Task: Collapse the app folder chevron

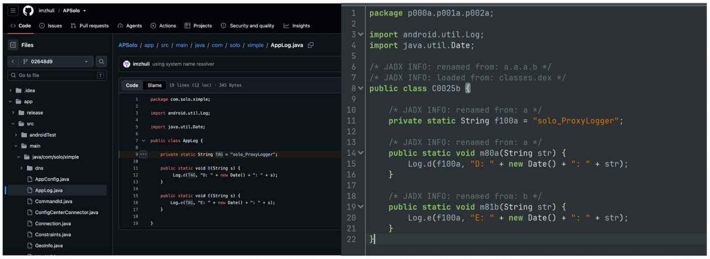Action: click(x=11, y=102)
